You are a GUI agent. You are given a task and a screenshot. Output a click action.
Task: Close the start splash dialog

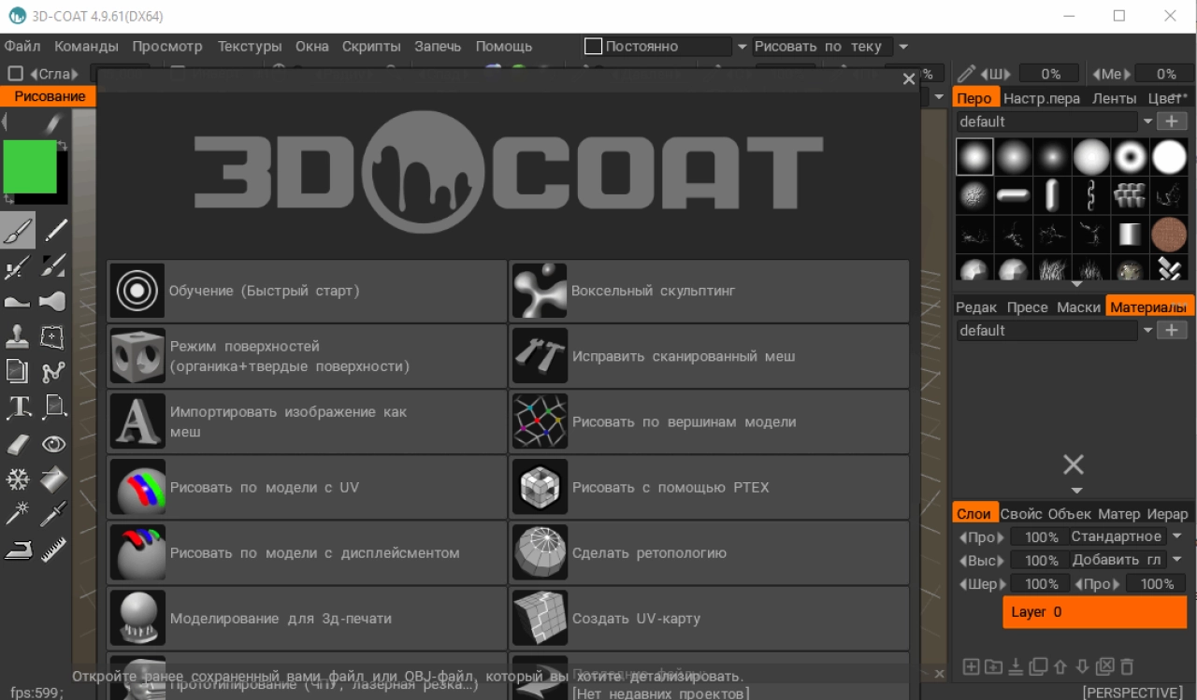(x=908, y=79)
